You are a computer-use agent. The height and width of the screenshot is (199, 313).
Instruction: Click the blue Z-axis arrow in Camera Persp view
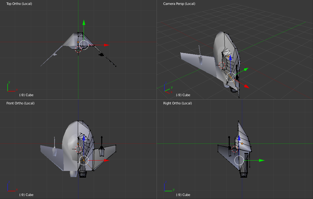pyautogui.click(x=231, y=57)
